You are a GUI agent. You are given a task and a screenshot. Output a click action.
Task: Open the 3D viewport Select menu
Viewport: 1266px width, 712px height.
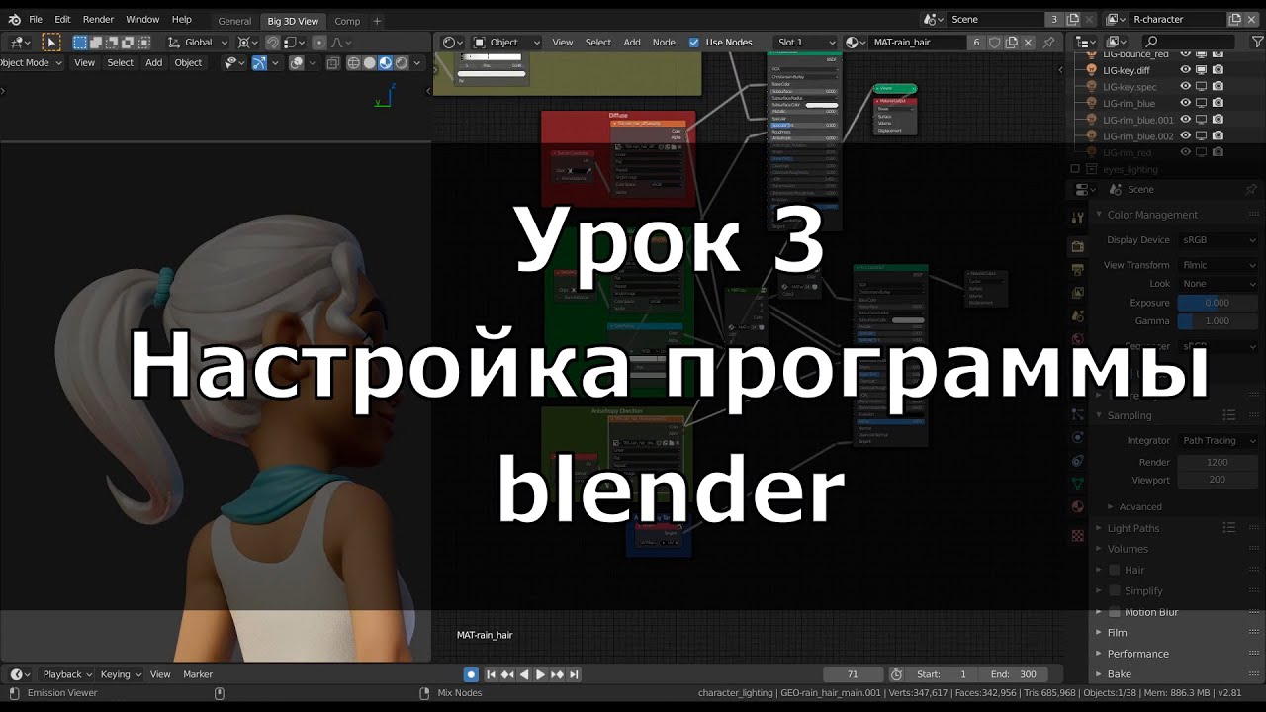pyautogui.click(x=121, y=62)
